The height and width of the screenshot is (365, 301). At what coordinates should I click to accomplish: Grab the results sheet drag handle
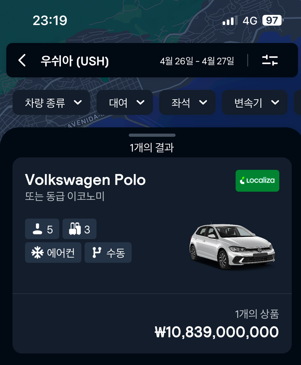point(152,135)
